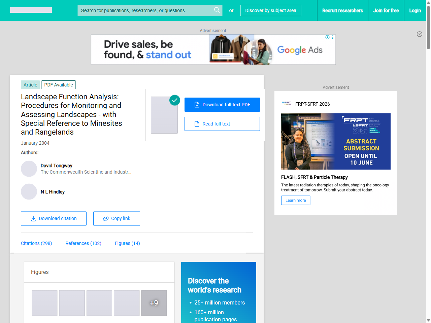Click the FRPT-SFRT 2026 ad title

312,104
